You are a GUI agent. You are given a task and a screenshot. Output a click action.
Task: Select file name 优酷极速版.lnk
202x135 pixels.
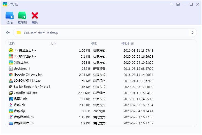tap(24, 117)
